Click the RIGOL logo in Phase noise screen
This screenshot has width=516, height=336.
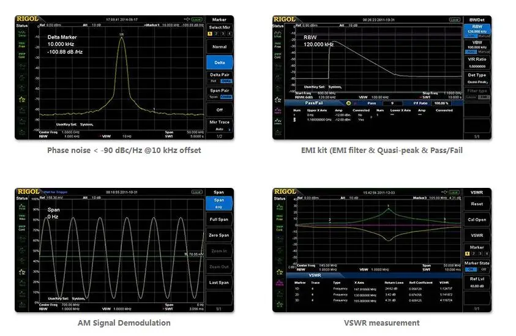[28, 19]
